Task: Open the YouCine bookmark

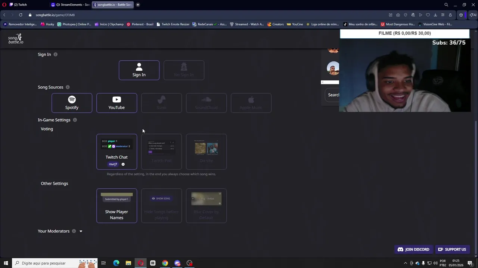Action: tap(295, 24)
